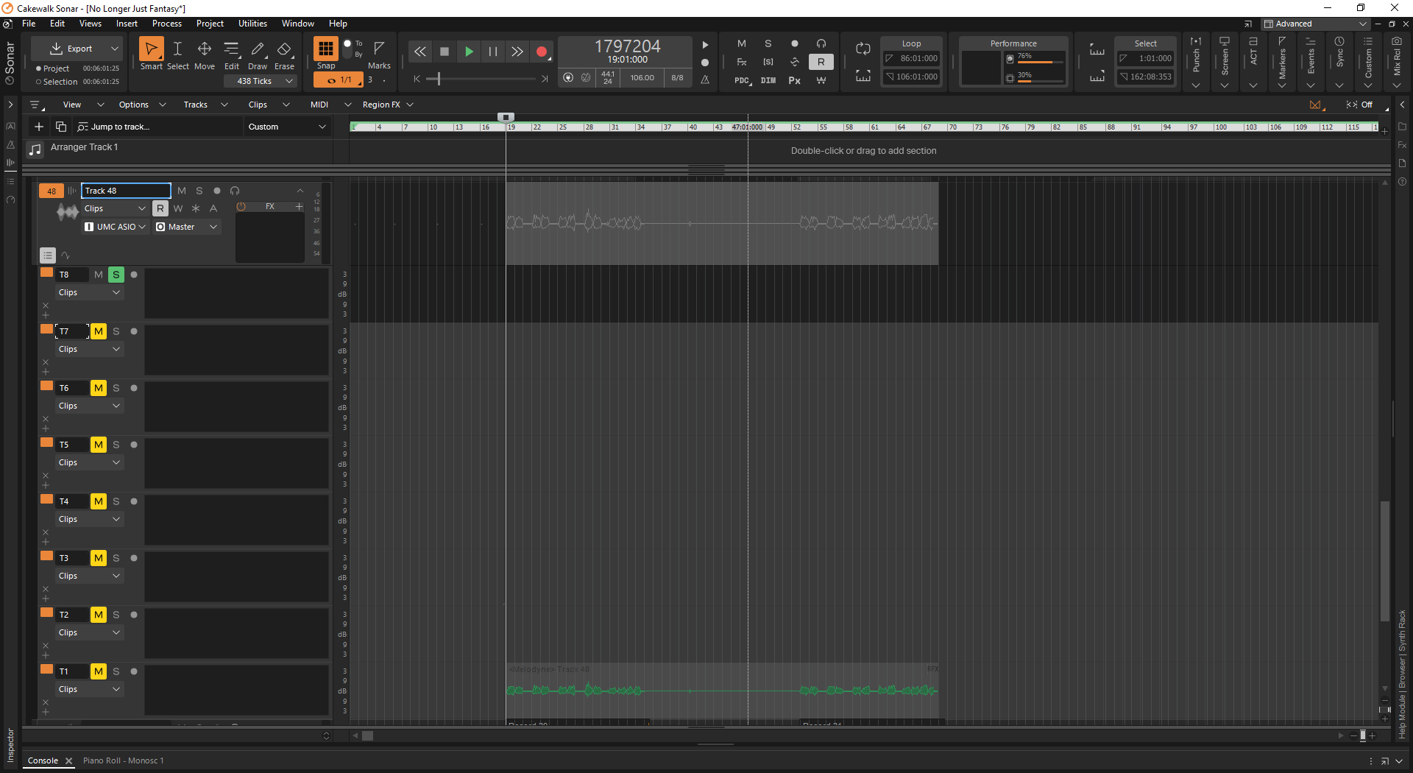
Task: Expand the Master output dropdown
Action: point(187,227)
